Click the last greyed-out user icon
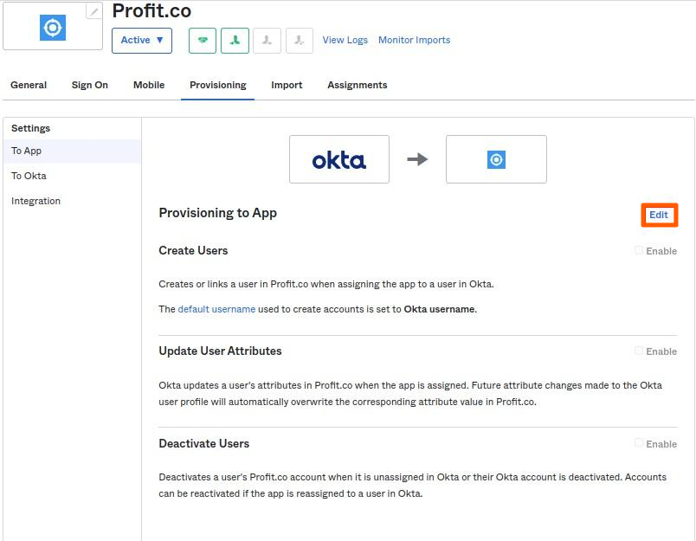Screen dimensions: 696x541 299,41
